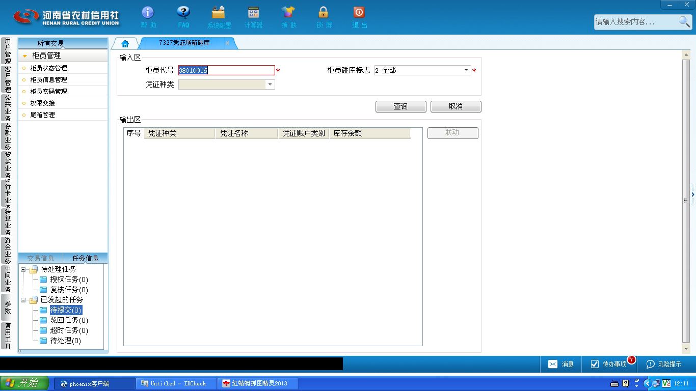Click the 取消 cancel button
This screenshot has height=391, width=696.
click(x=456, y=106)
